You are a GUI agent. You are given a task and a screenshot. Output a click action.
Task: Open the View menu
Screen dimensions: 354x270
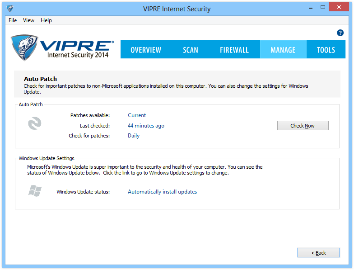[28, 20]
